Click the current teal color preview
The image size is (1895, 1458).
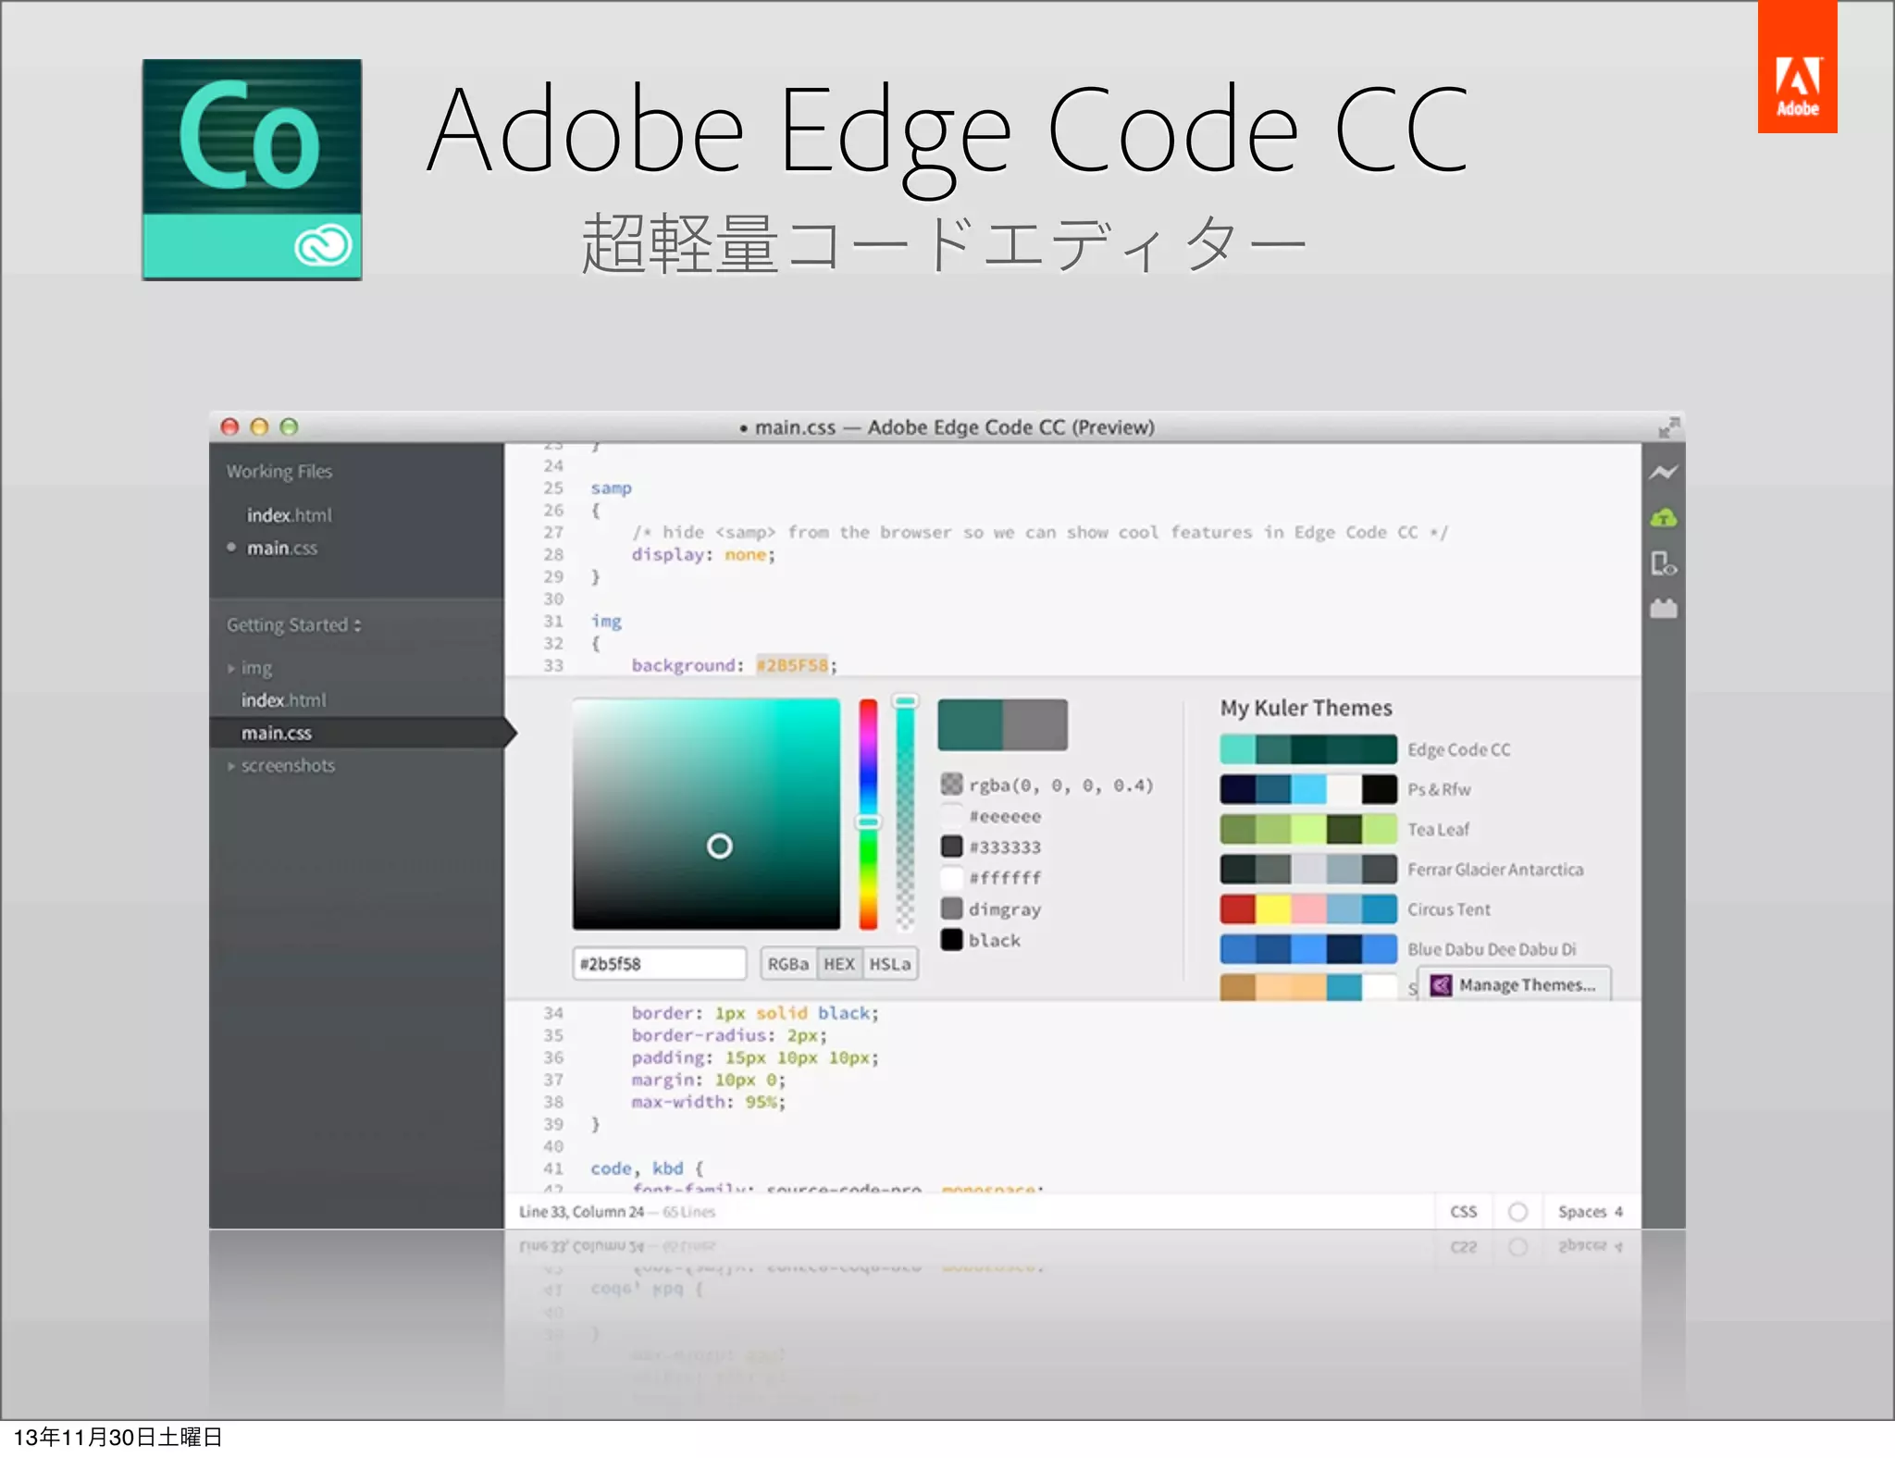[970, 724]
